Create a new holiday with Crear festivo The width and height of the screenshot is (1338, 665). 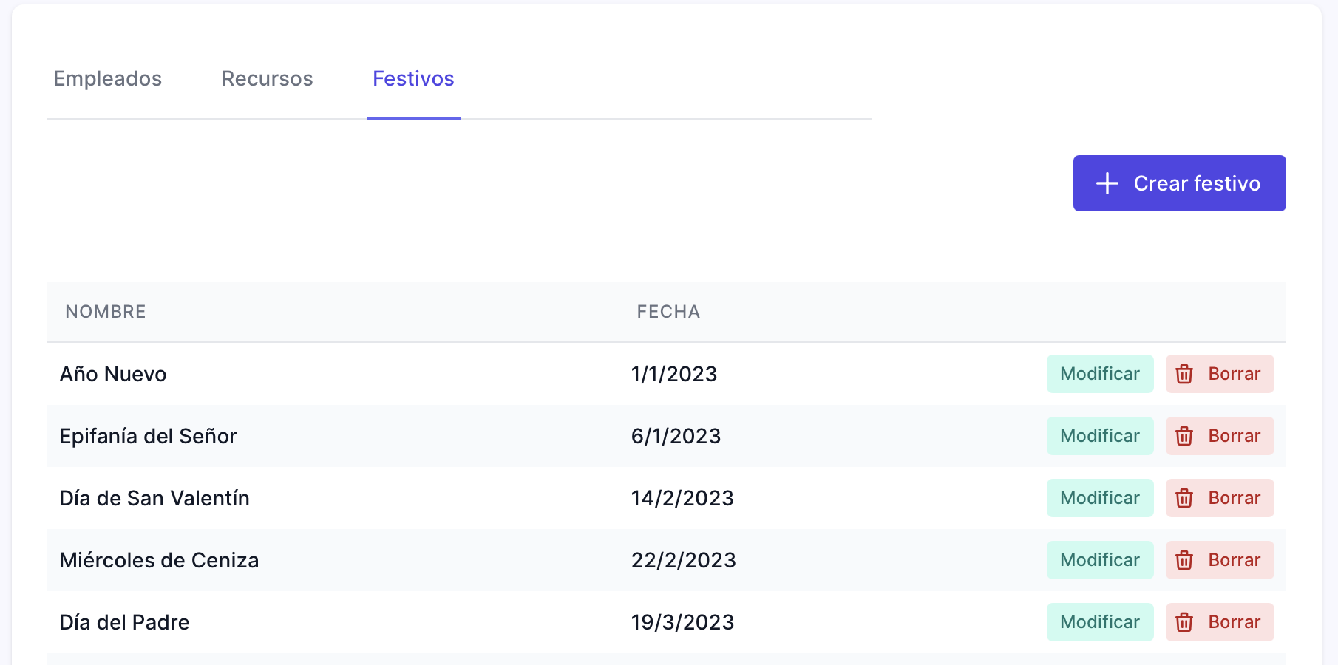coord(1180,183)
